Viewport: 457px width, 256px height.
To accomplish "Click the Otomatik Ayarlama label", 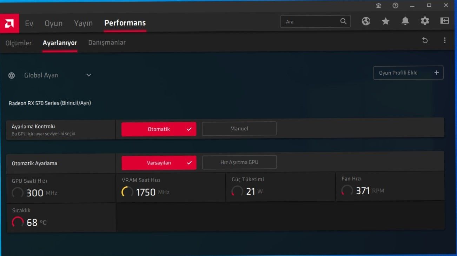I will click(x=34, y=163).
